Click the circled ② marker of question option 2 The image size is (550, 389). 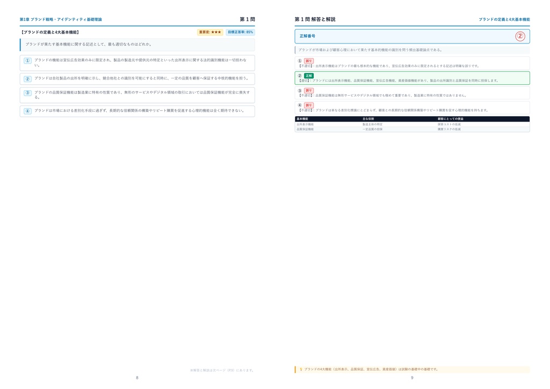coord(28,79)
